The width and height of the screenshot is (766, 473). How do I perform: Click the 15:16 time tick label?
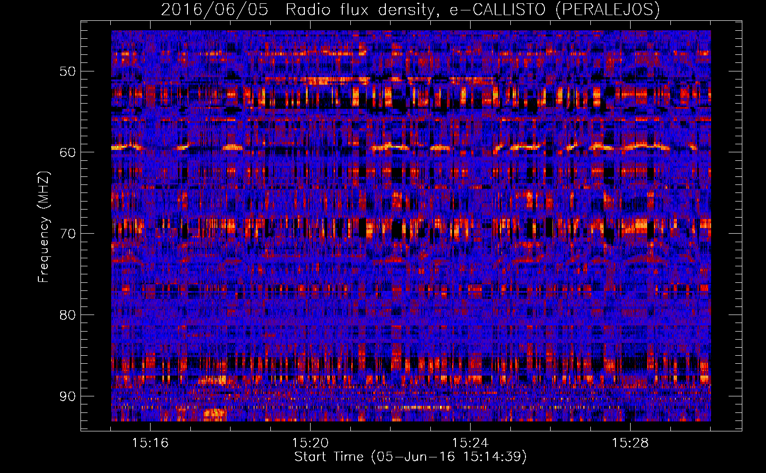point(150,443)
